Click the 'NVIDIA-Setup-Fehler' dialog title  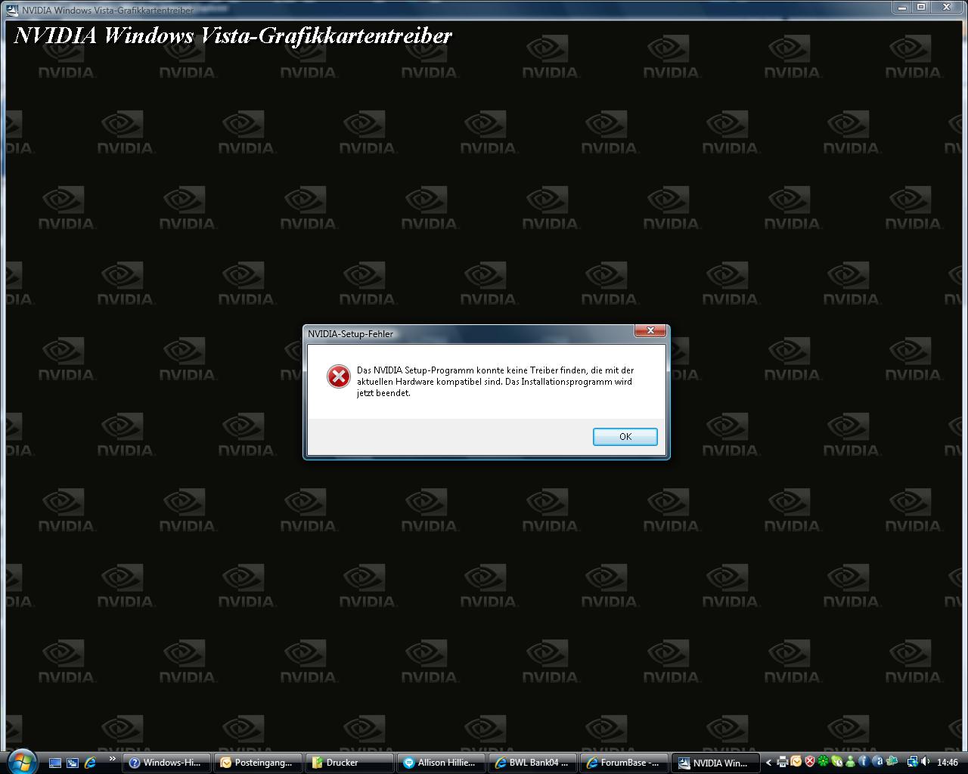click(x=350, y=333)
